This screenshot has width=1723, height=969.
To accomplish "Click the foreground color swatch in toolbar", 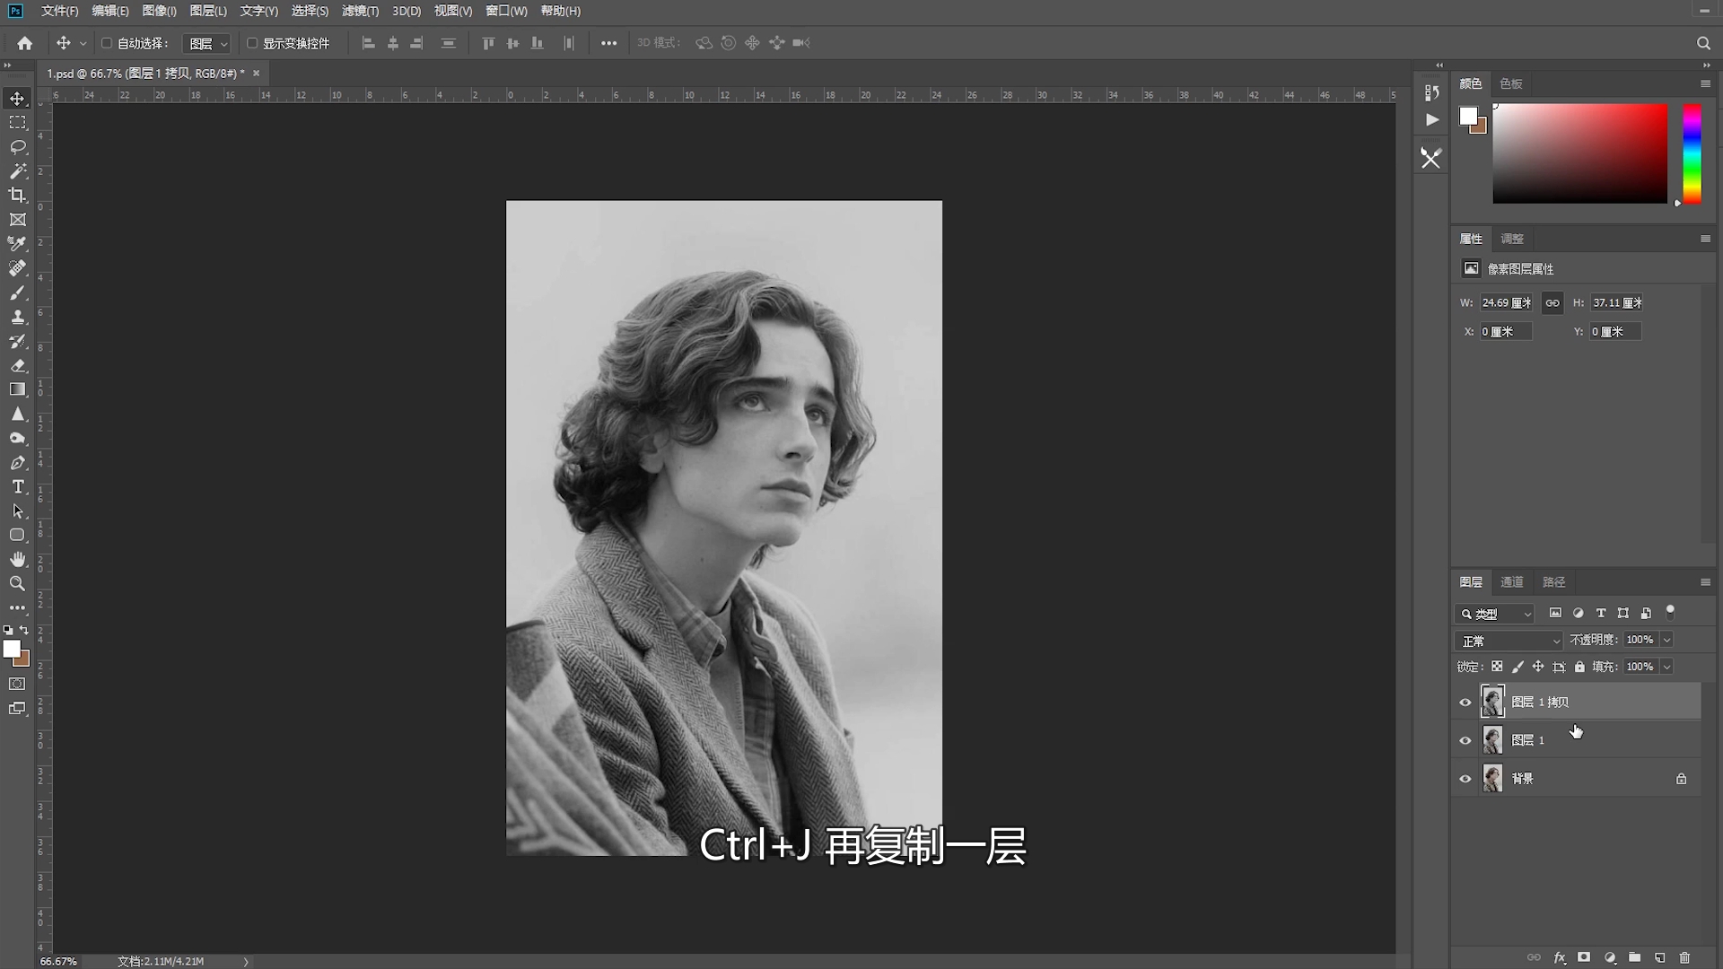I will (11, 649).
